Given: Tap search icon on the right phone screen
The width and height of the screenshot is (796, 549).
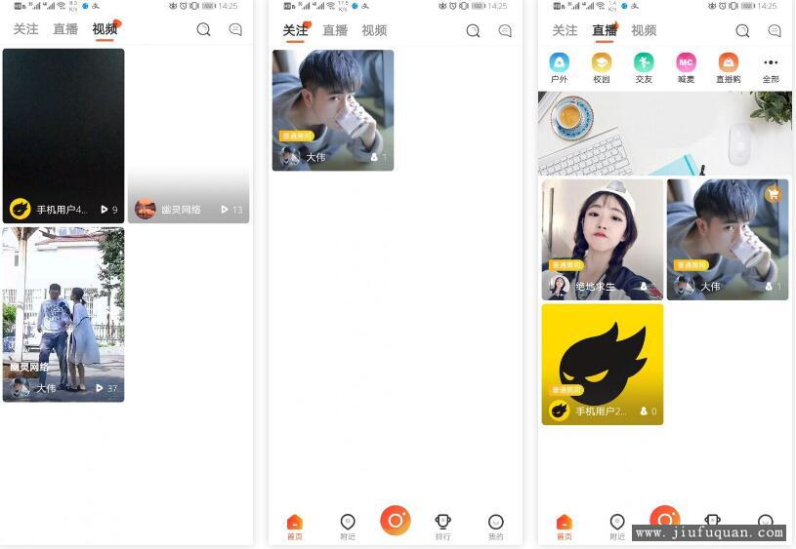Looking at the screenshot, I should click(742, 31).
